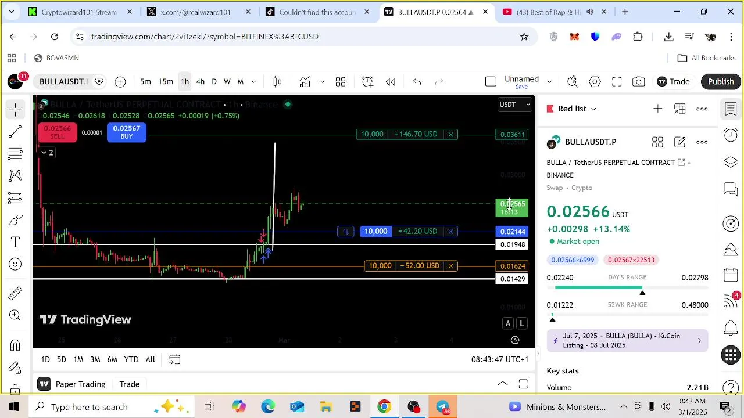Image resolution: width=744 pixels, height=418 pixels.
Task: Create an alert from toolbar
Action: 367,82
